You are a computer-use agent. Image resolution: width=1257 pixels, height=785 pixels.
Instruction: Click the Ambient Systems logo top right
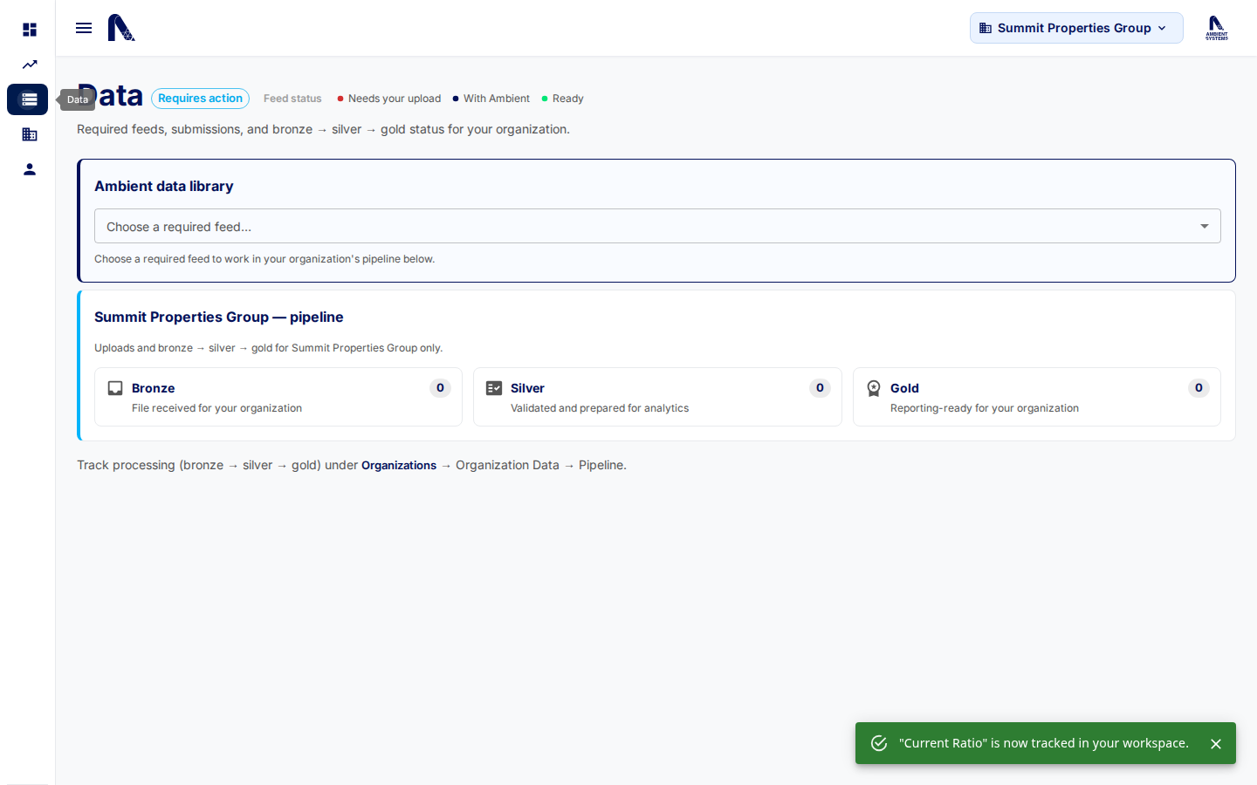[1217, 28]
